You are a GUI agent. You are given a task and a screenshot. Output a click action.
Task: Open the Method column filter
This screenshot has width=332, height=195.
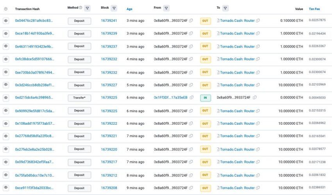[x=87, y=8]
